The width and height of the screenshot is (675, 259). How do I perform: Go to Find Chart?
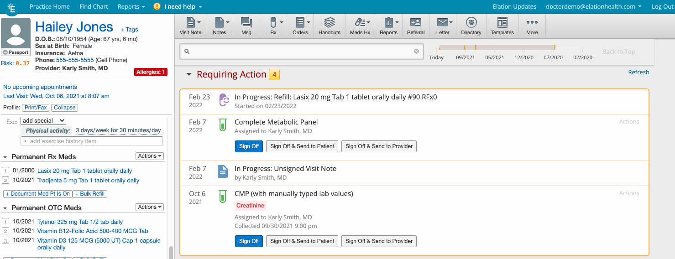click(94, 6)
